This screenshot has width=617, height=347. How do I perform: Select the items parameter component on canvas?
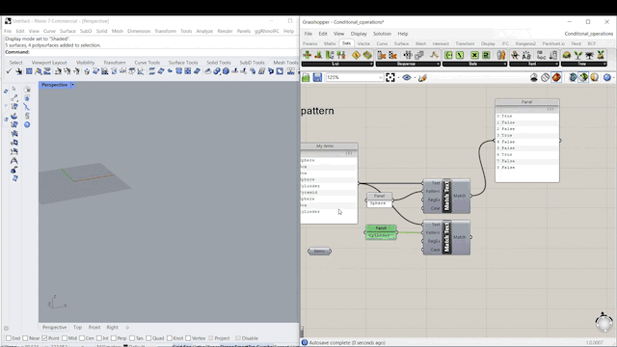tap(319, 251)
